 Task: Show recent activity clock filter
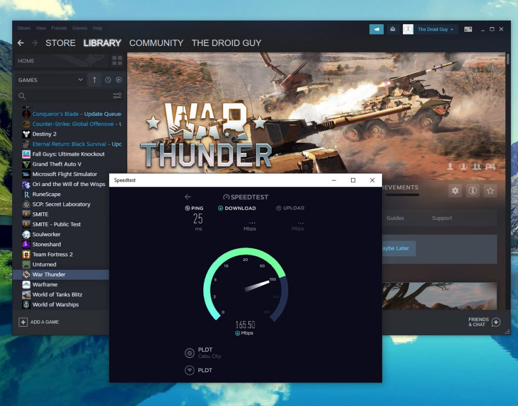tap(108, 80)
